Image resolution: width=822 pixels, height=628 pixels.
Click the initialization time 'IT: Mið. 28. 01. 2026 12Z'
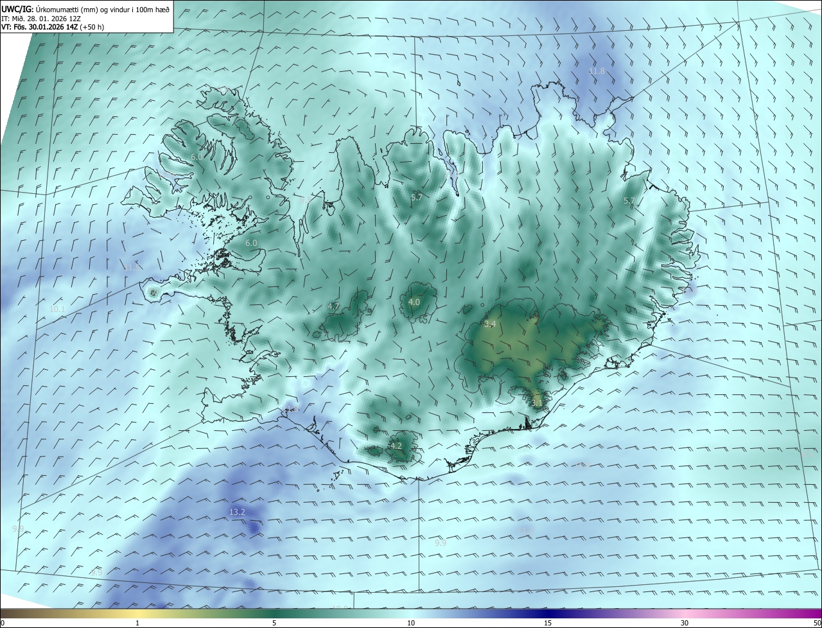pyautogui.click(x=41, y=19)
